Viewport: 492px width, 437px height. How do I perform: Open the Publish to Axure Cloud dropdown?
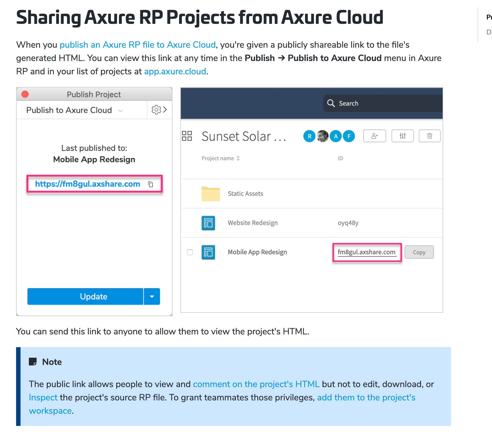point(120,110)
